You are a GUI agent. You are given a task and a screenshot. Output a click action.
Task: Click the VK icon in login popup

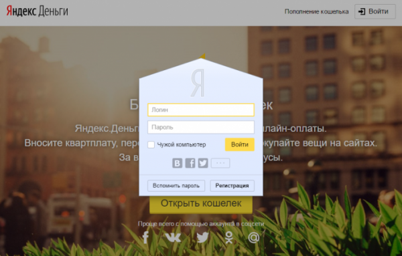click(177, 163)
